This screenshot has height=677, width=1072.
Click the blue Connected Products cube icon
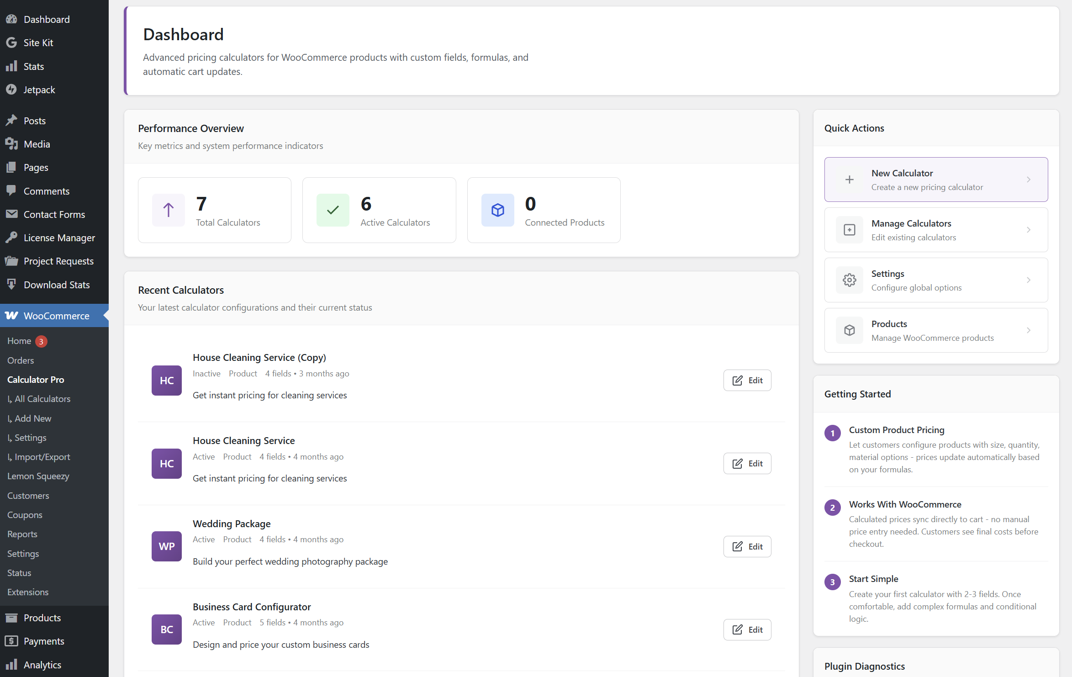point(497,210)
